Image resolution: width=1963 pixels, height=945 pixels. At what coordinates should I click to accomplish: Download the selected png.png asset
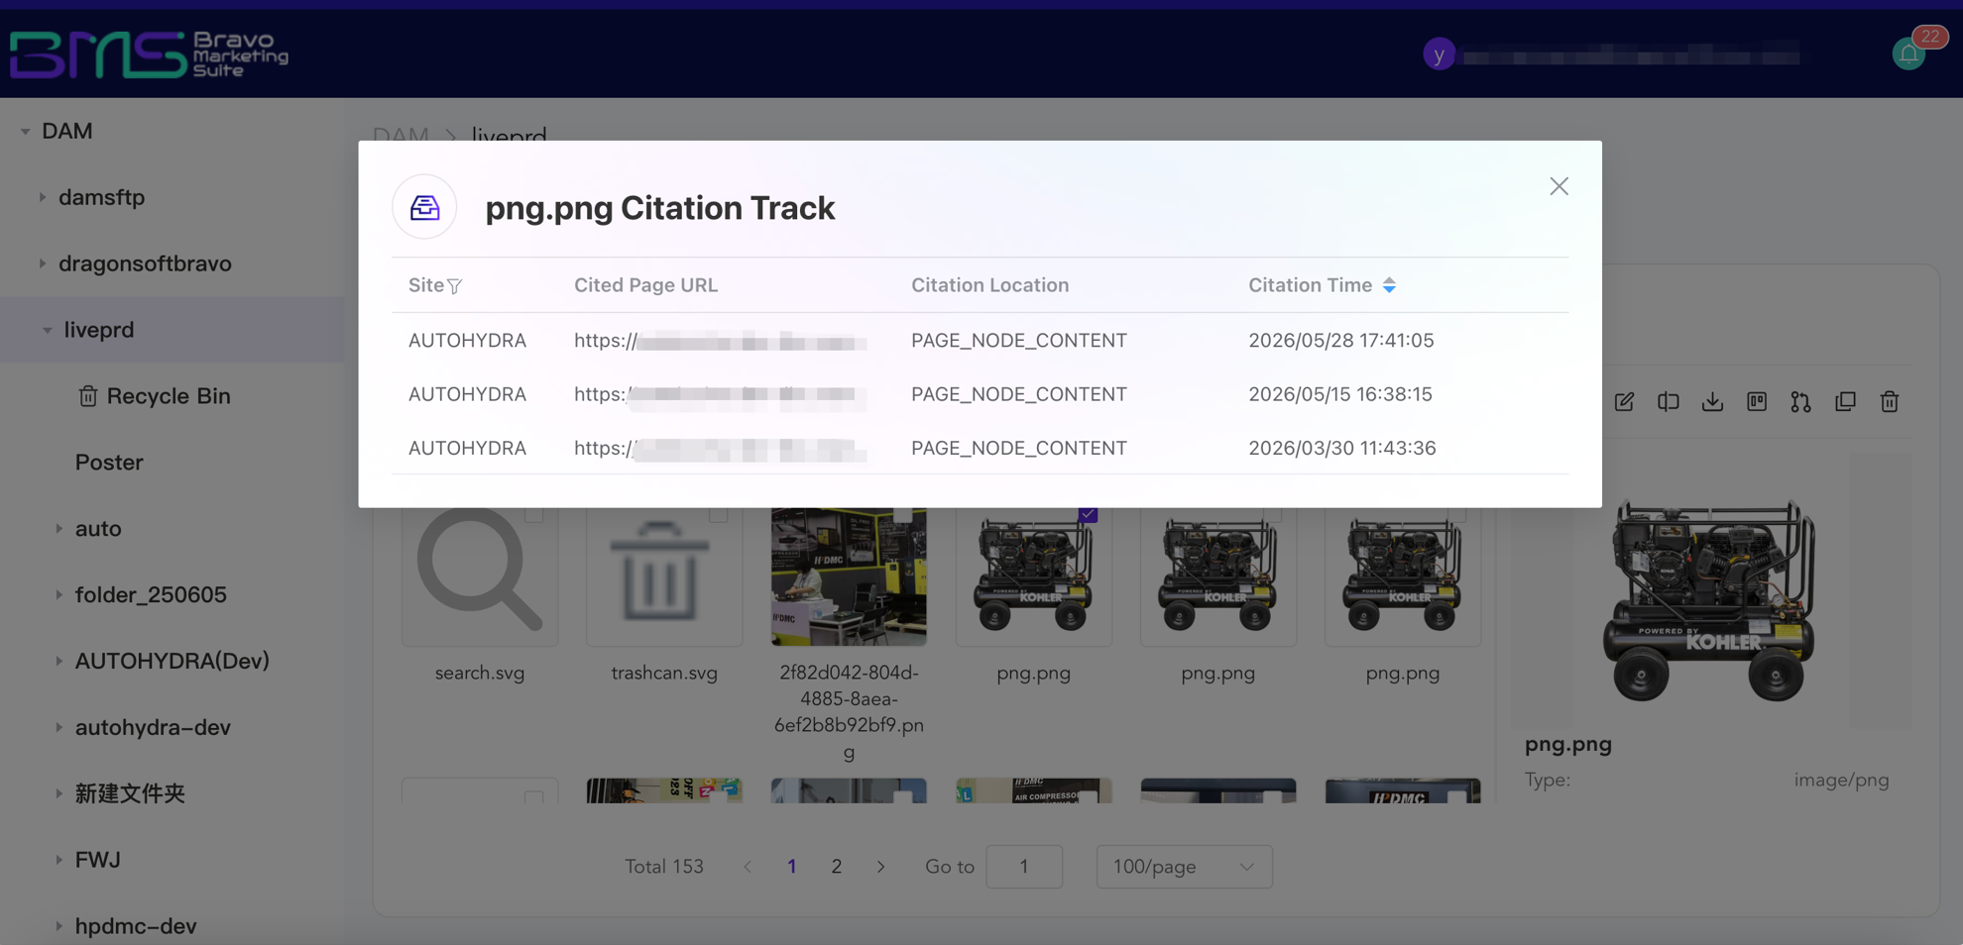(1712, 401)
